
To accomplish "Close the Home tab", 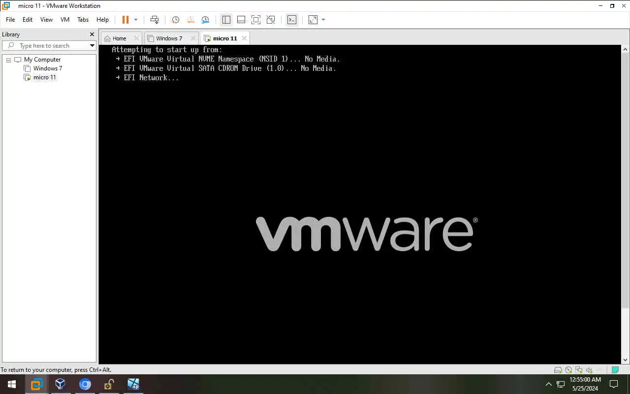I will pyautogui.click(x=136, y=38).
